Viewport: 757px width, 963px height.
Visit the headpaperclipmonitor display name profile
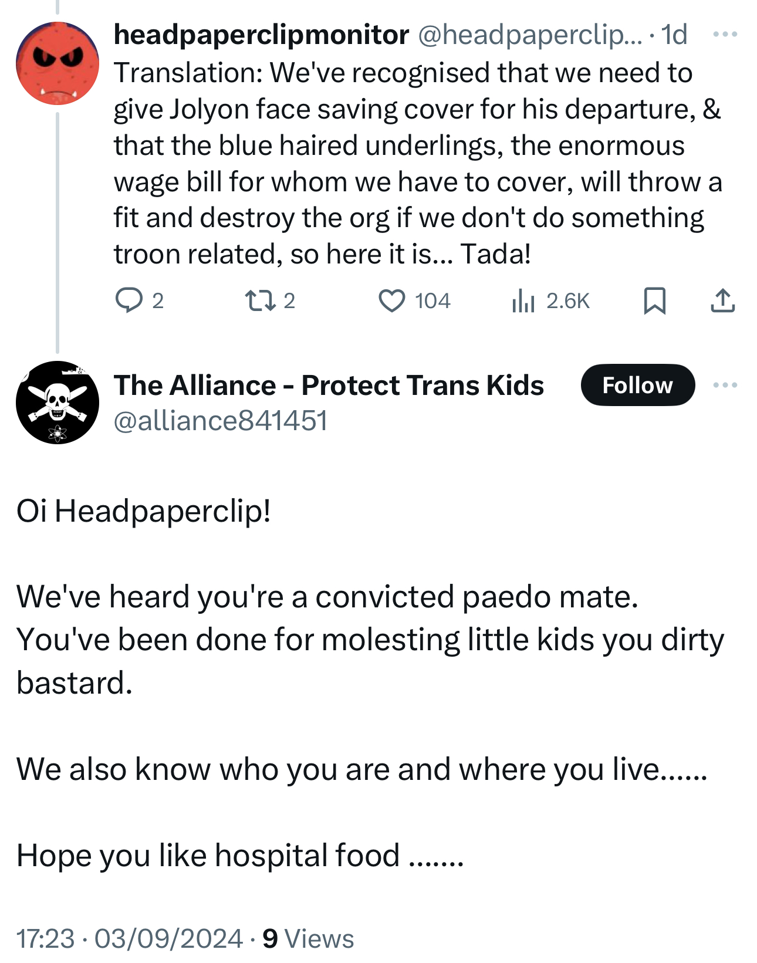click(x=261, y=35)
